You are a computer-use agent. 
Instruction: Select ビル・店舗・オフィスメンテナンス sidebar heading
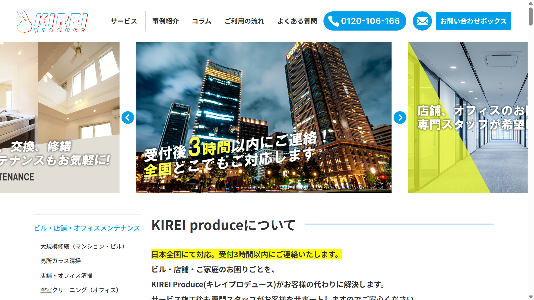pyautogui.click(x=87, y=228)
